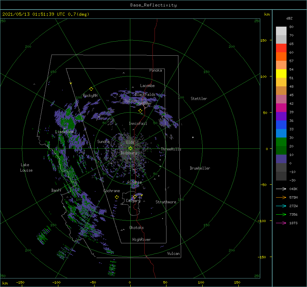This screenshot has width=307, height=287.
Task: Click the Base_Reflectivity title
Action: 153,5
